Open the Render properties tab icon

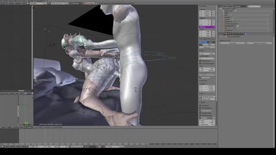[224, 34]
